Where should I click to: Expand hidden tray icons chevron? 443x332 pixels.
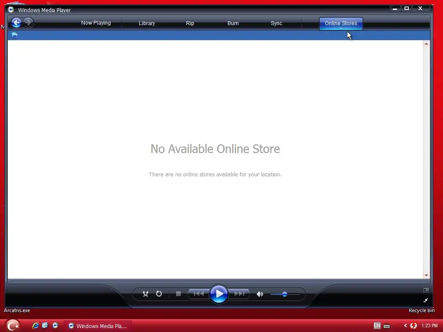point(405,326)
